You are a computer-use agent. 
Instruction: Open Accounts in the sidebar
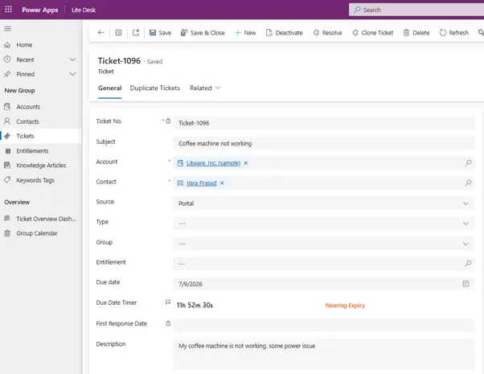(x=41, y=107)
